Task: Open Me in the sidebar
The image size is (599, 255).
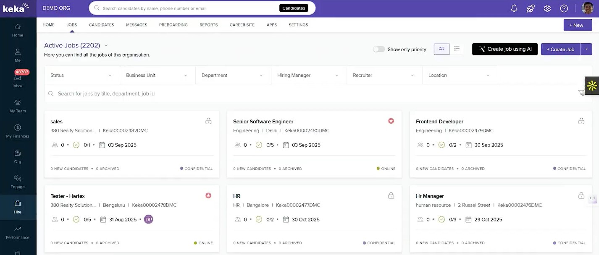Action: coord(18,55)
